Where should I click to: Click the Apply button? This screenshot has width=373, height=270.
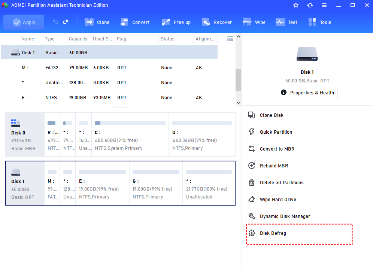(24, 22)
